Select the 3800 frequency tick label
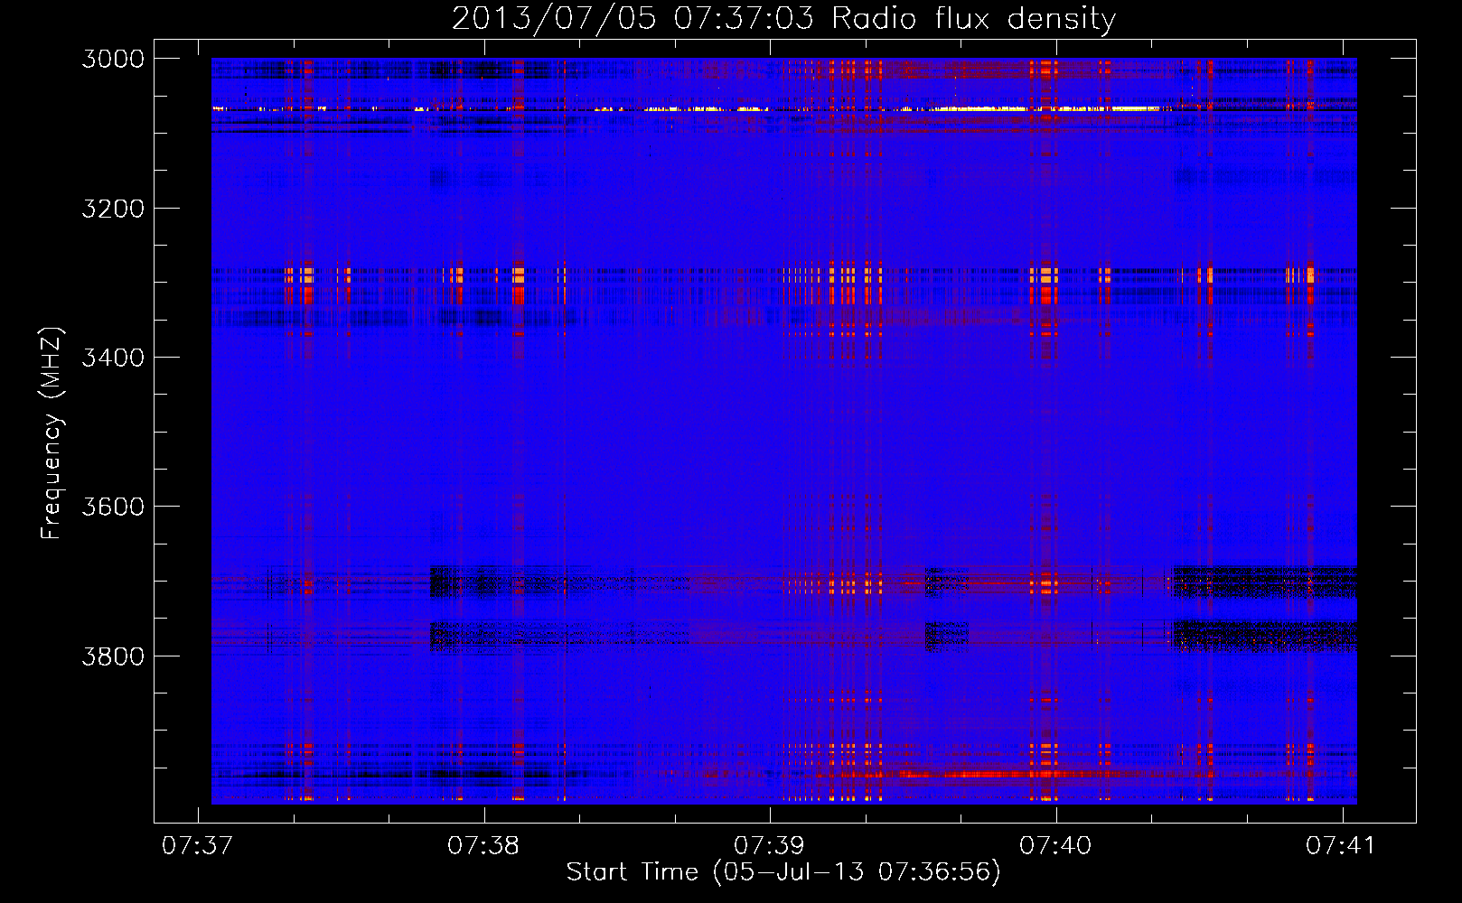Viewport: 1462px width, 903px height. pyautogui.click(x=113, y=656)
